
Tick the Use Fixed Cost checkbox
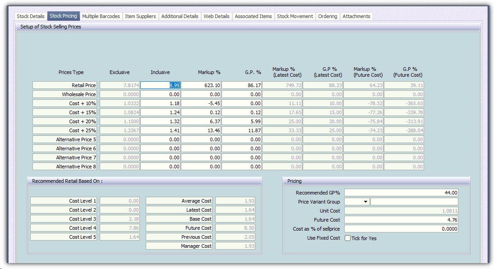point(348,238)
